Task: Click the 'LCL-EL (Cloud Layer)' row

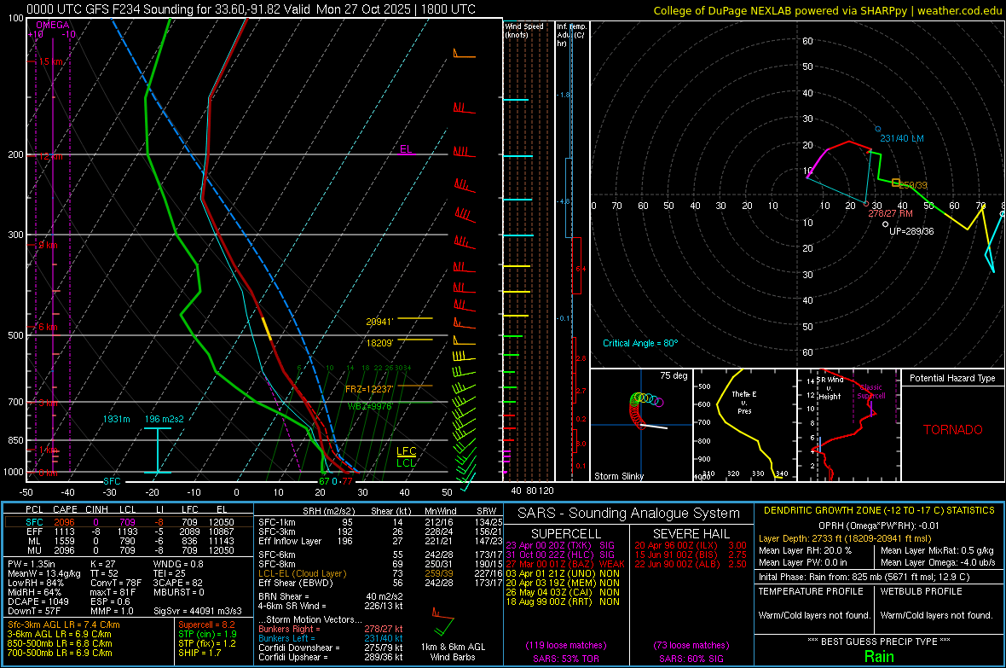Action: [380, 573]
